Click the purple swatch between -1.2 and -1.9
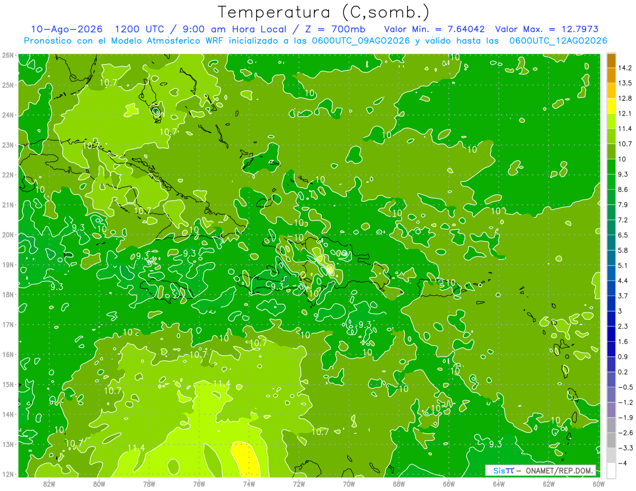The width and height of the screenshot is (636, 491). pos(611,409)
